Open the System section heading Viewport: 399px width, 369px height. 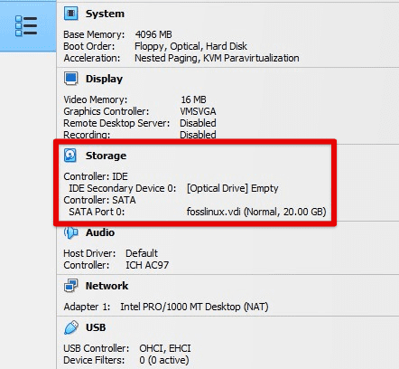point(105,14)
